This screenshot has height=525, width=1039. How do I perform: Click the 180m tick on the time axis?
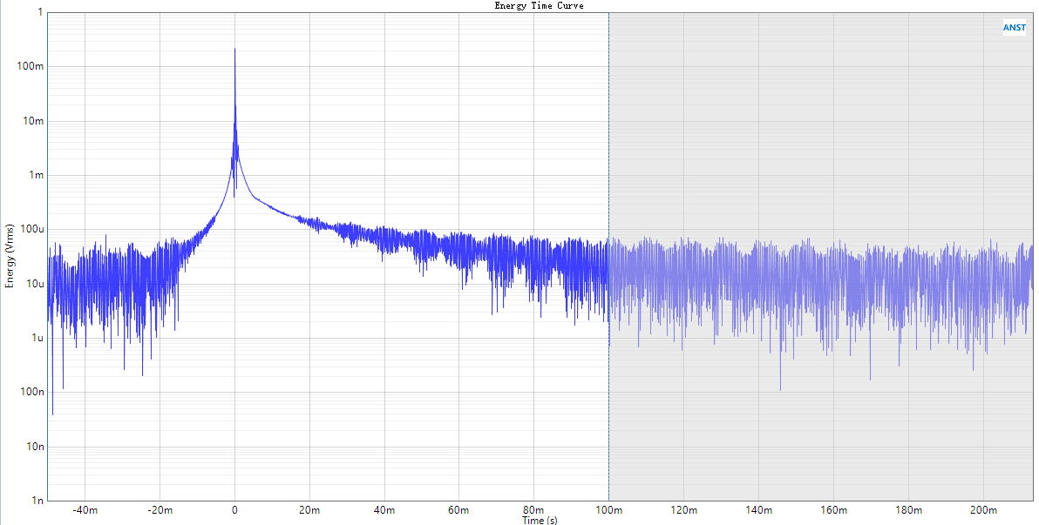click(x=908, y=510)
